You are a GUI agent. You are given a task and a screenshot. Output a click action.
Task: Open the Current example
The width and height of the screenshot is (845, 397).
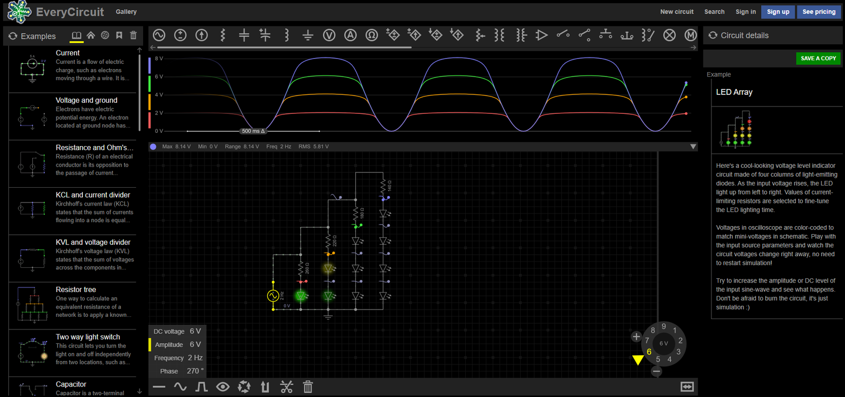click(72, 69)
